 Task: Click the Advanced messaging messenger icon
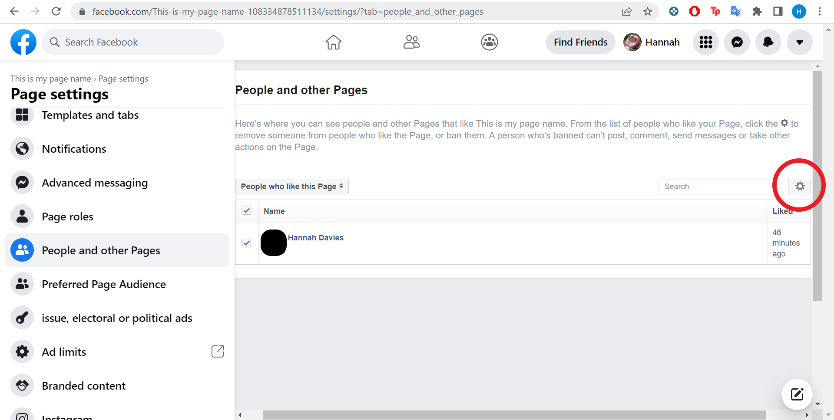tap(22, 183)
